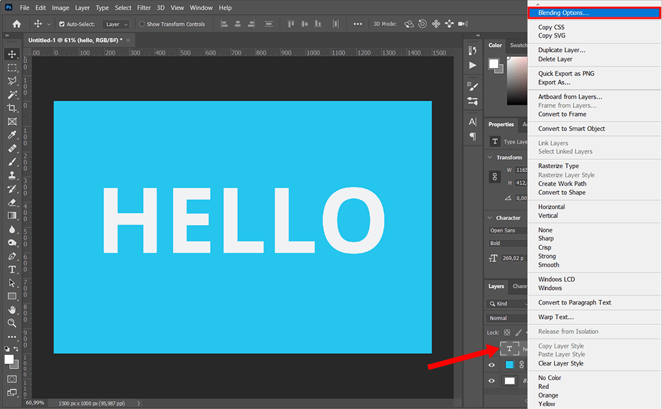Click the foreground color swatch in toolbar
This screenshot has height=409, width=662.
9,359
